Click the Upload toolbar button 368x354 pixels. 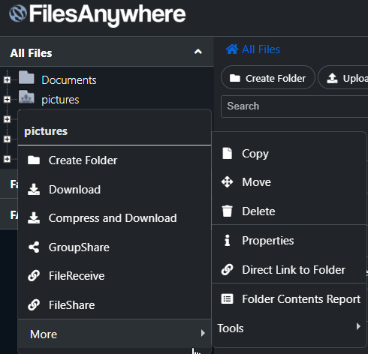(343, 77)
